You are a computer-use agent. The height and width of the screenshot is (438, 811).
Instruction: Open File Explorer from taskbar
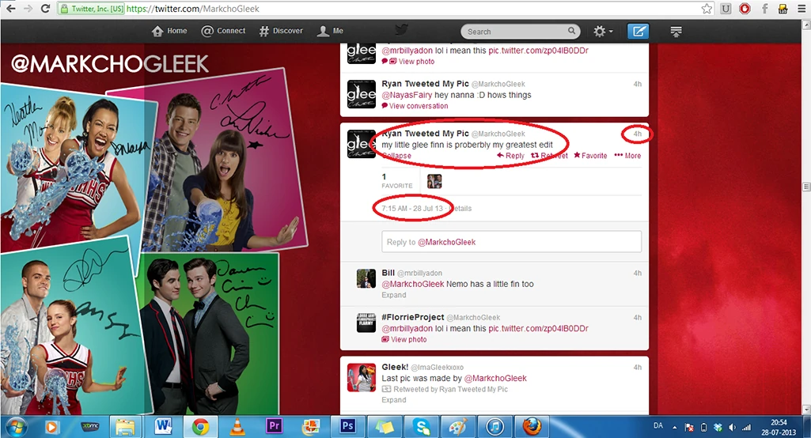[x=126, y=427]
